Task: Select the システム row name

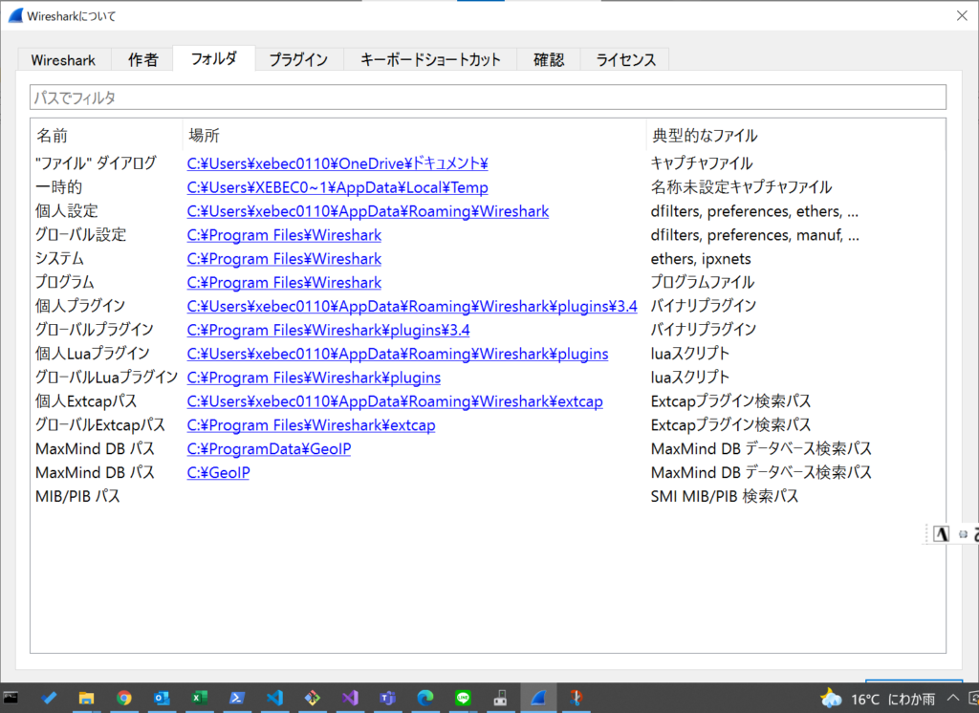Action: (59, 258)
